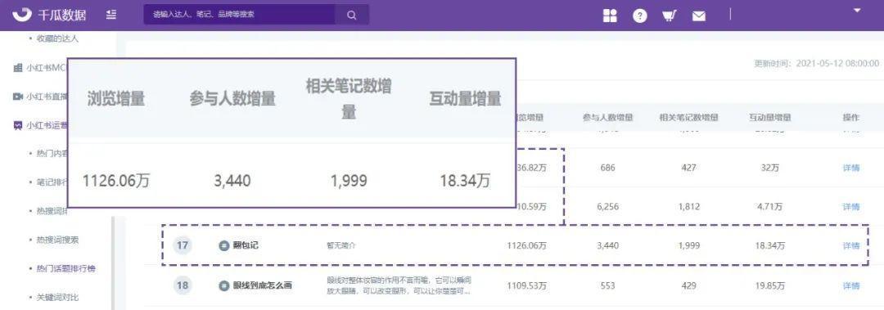Open the 眼线到底怎么画 topic title

tap(262, 285)
